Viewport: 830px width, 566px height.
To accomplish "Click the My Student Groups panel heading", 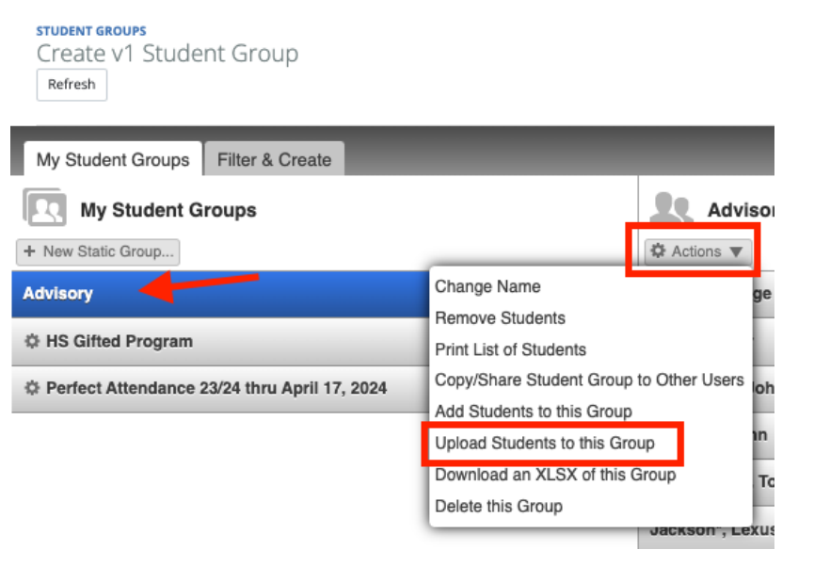I will coord(168,210).
